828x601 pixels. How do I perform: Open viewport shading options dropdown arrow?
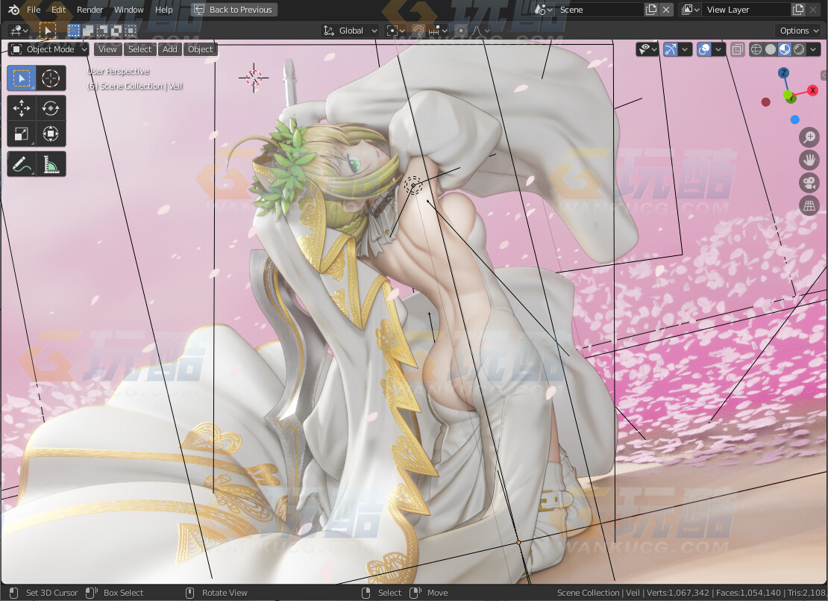[x=813, y=49]
